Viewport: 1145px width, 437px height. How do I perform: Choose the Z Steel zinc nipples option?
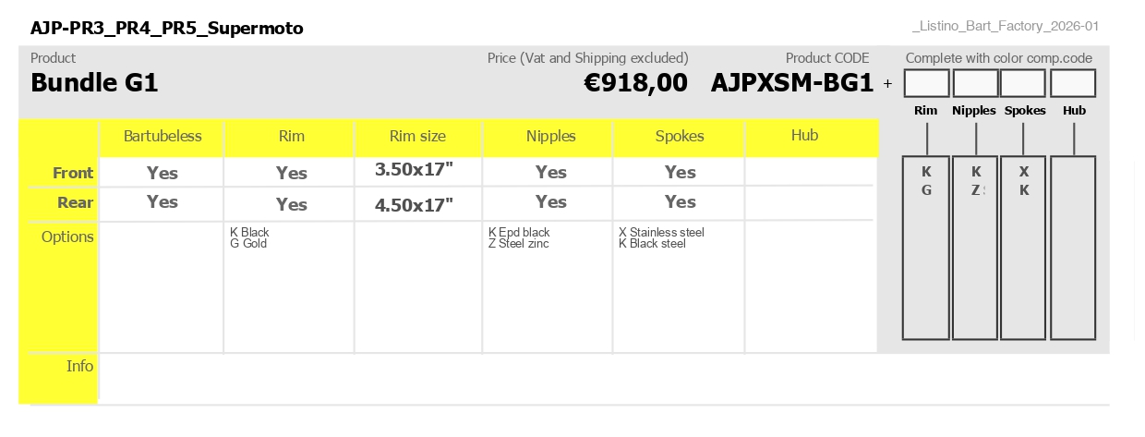click(x=518, y=244)
